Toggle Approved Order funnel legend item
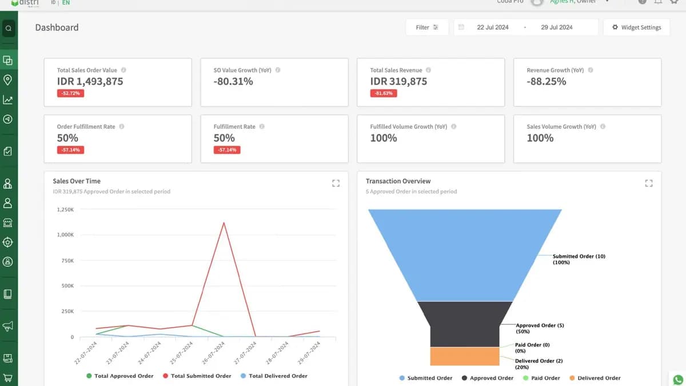Image resolution: width=686 pixels, height=386 pixels. [488, 378]
